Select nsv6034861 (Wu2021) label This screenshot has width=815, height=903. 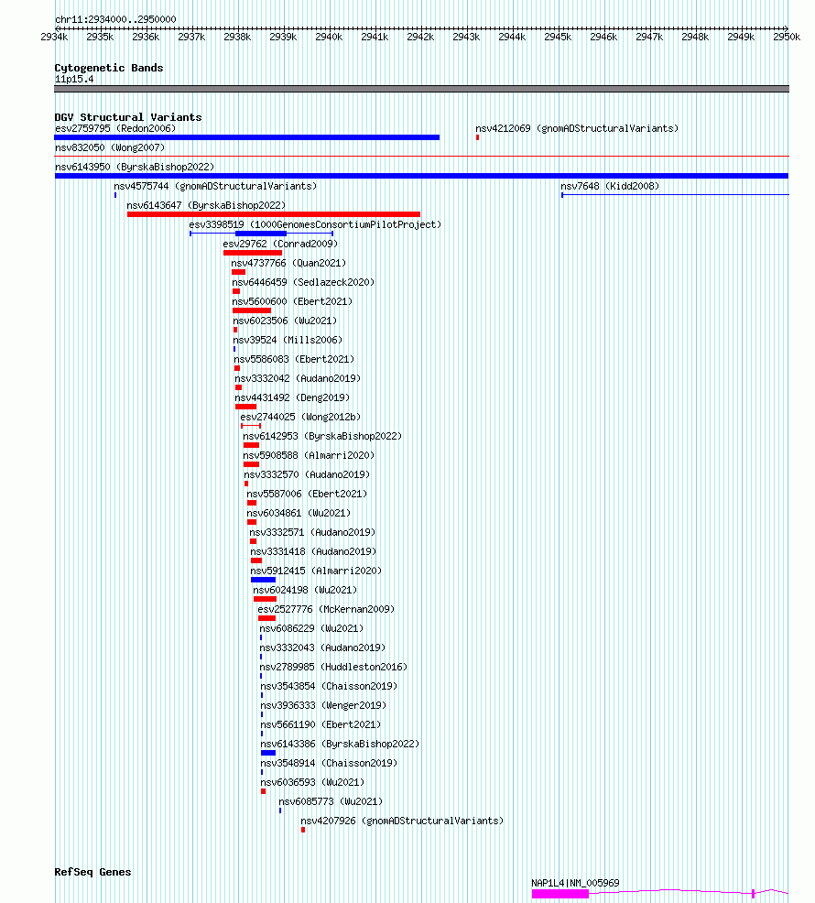[299, 513]
